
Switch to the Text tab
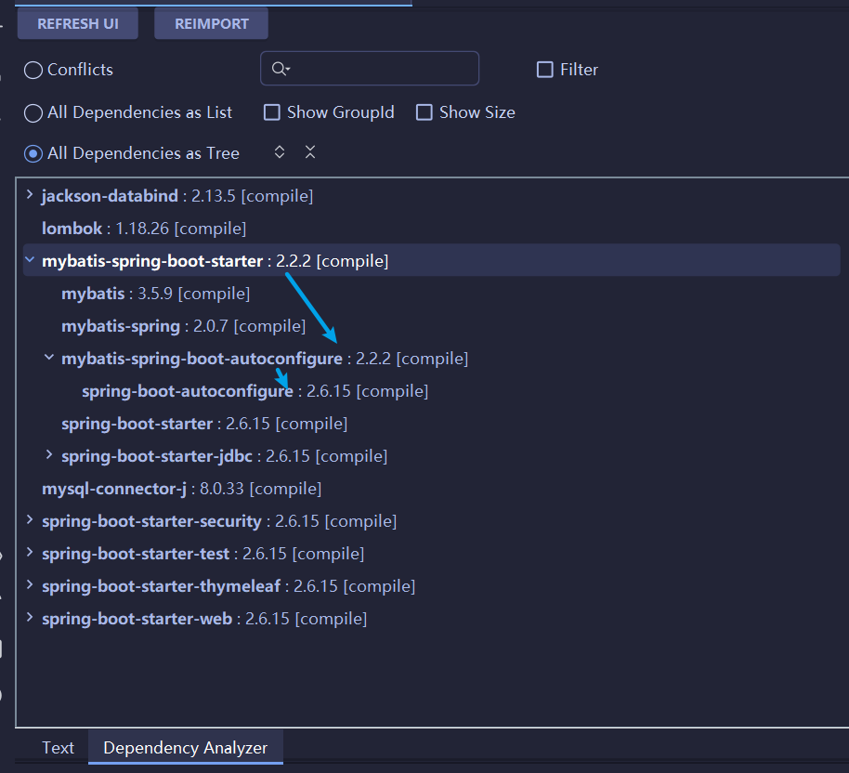click(58, 747)
